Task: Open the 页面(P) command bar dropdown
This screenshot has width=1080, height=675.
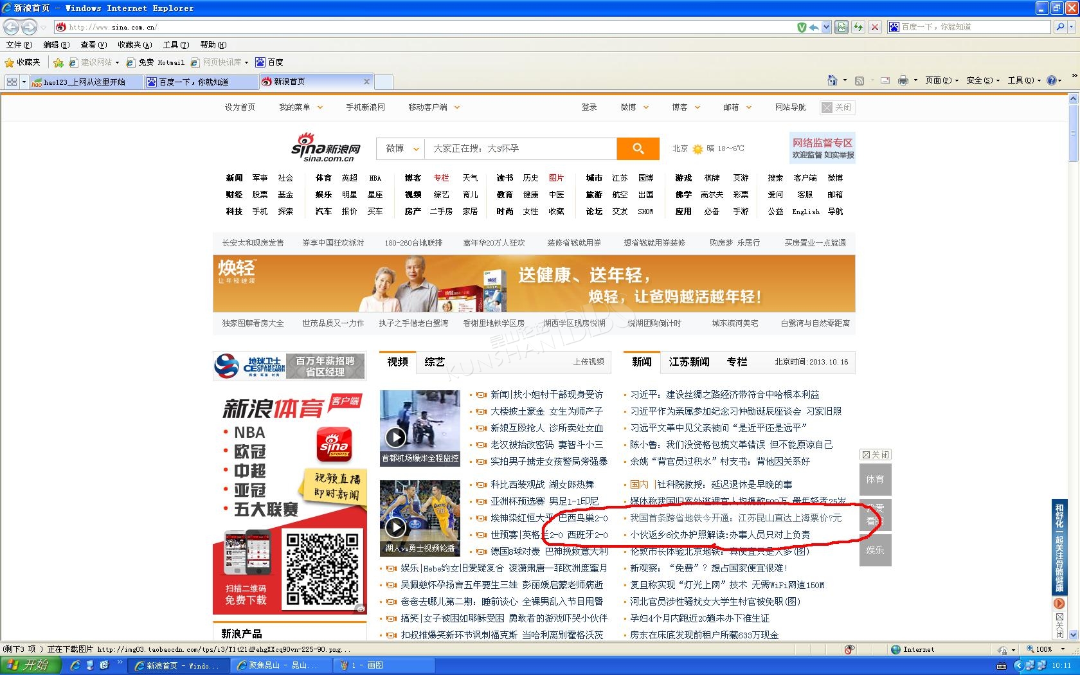Action: pyautogui.click(x=942, y=80)
